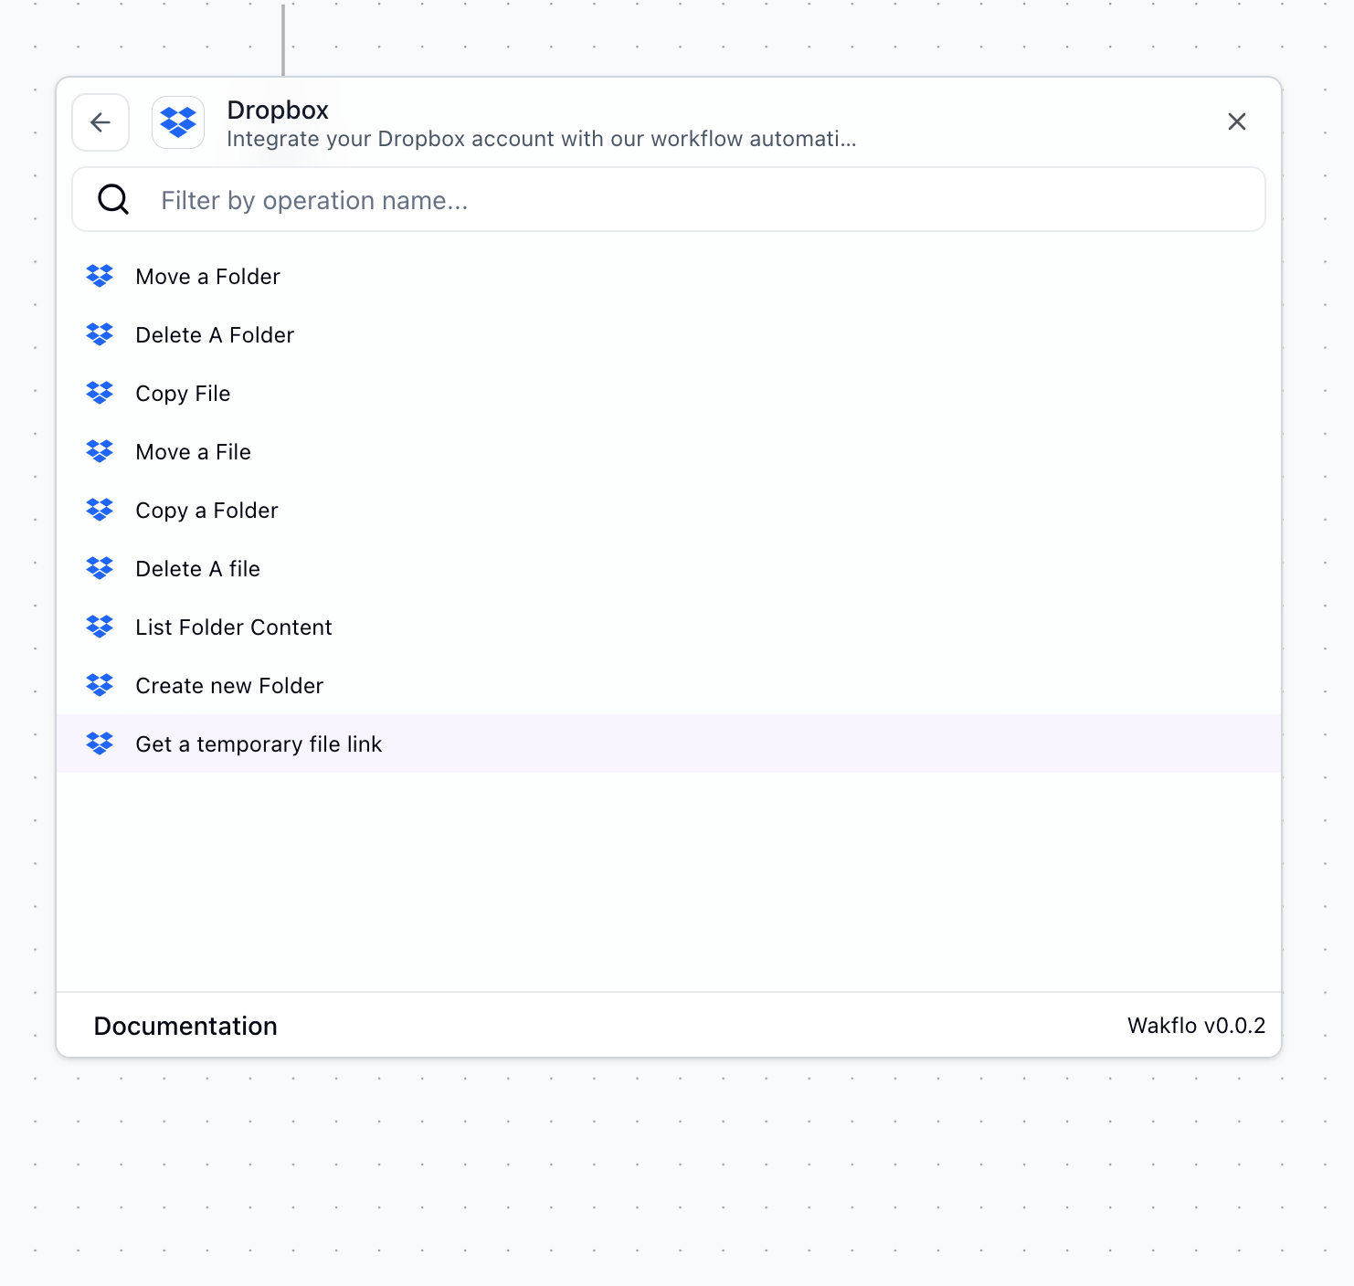Choose the Copy a Folder operation
This screenshot has width=1354, height=1286.
point(206,510)
